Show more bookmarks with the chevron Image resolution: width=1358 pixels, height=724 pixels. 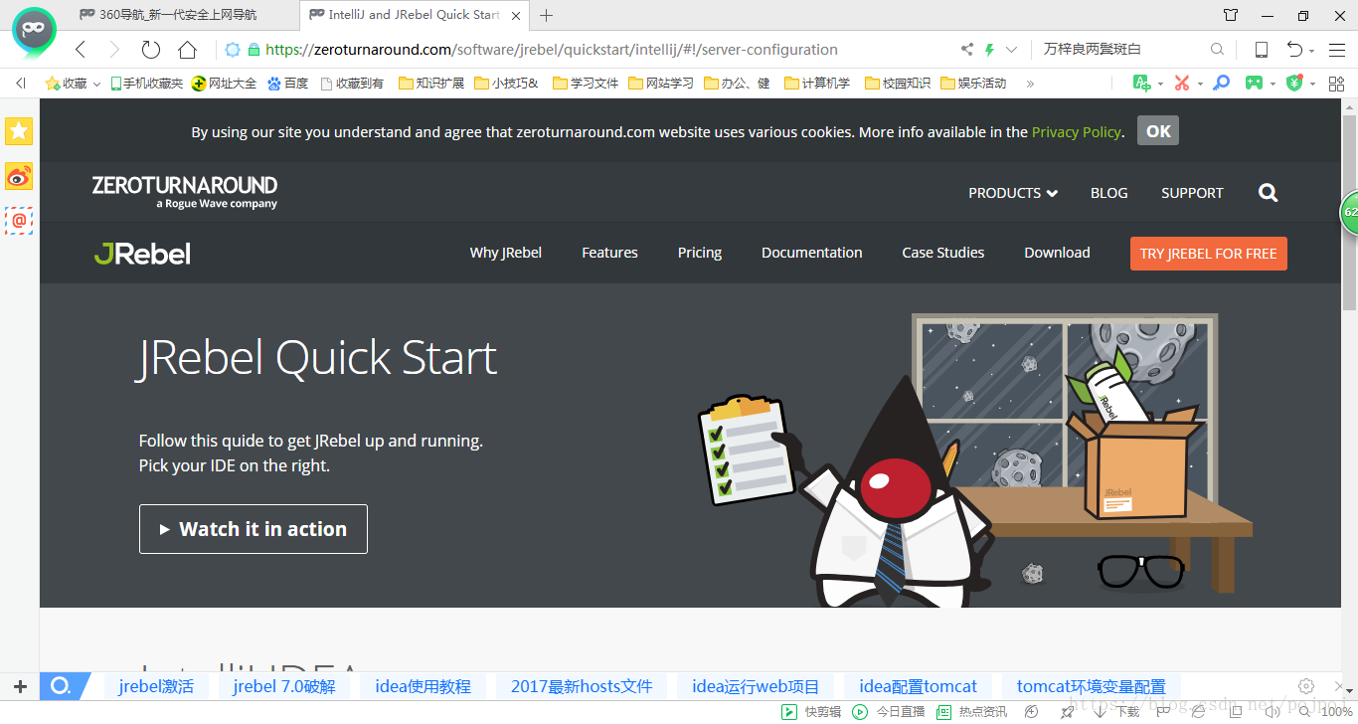coord(1030,84)
